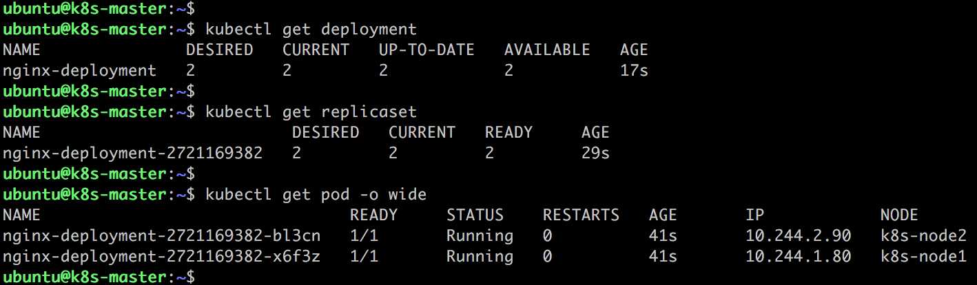Click pod name ending in x6f3z

[x=161, y=256]
